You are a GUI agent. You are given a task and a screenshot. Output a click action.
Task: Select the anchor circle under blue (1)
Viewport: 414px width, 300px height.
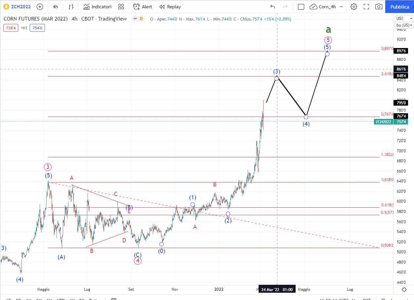tap(192, 204)
